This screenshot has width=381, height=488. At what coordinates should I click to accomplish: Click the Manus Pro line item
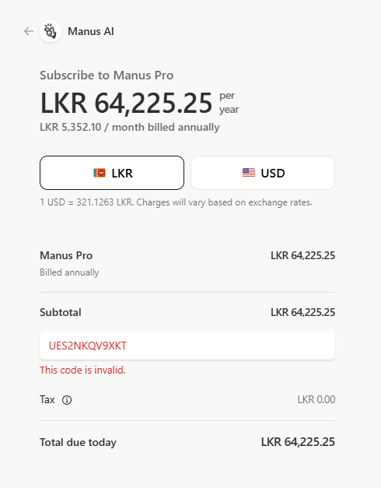[x=66, y=255]
